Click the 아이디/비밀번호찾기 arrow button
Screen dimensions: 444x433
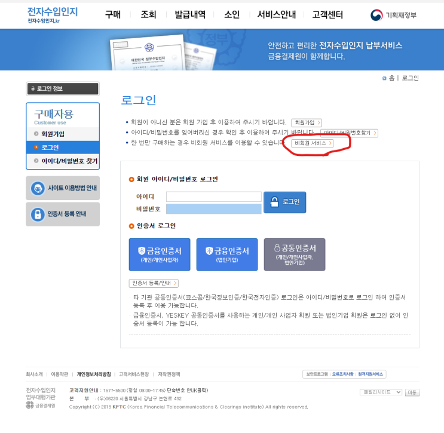pos(350,133)
